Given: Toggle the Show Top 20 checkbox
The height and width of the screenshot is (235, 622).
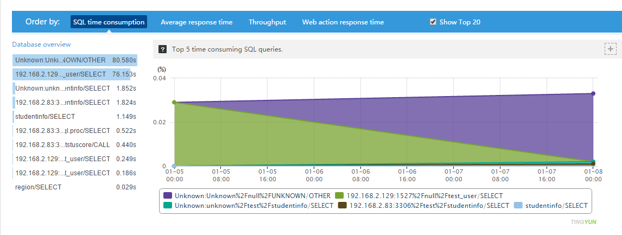Looking at the screenshot, I should [x=433, y=22].
